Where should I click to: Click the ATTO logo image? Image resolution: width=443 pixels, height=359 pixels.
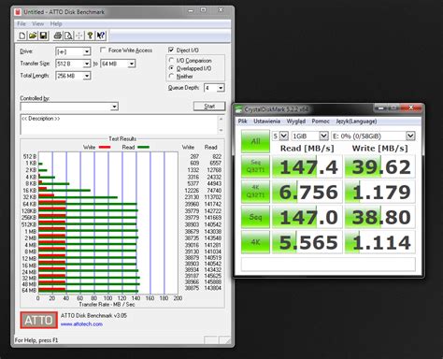[38, 320]
